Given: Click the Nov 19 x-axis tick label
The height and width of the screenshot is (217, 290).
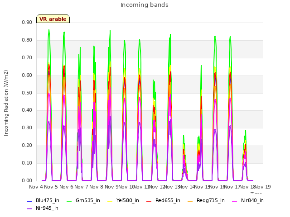Looking at the screenshot, I should [263, 187].
